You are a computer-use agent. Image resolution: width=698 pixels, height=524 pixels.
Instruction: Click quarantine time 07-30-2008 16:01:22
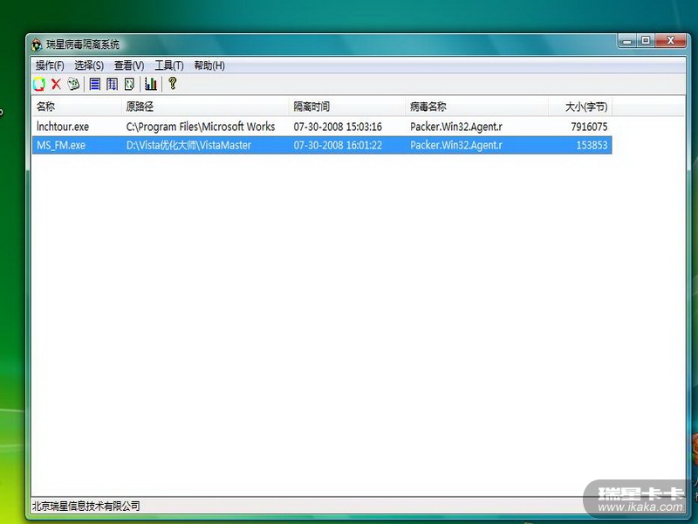tap(338, 145)
